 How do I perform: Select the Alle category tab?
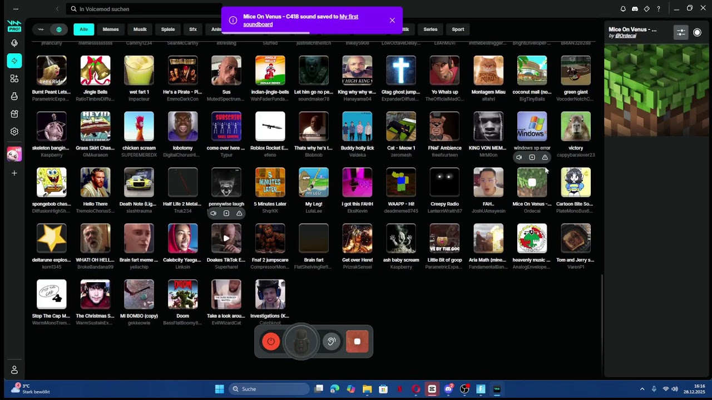tap(83, 29)
